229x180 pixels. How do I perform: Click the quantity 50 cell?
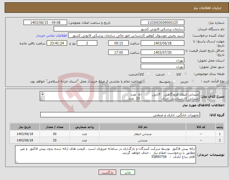pos(55,134)
